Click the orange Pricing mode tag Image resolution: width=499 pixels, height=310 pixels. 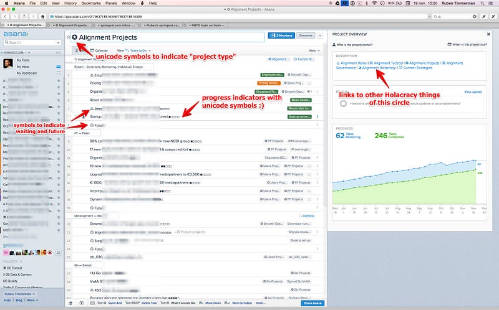(x=269, y=83)
